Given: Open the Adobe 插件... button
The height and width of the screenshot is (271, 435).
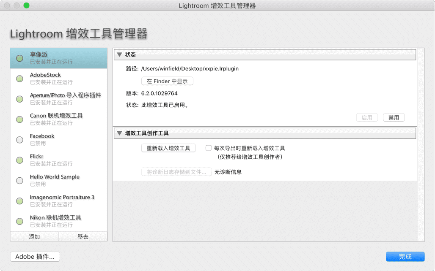Looking at the screenshot, I should pos(35,257).
